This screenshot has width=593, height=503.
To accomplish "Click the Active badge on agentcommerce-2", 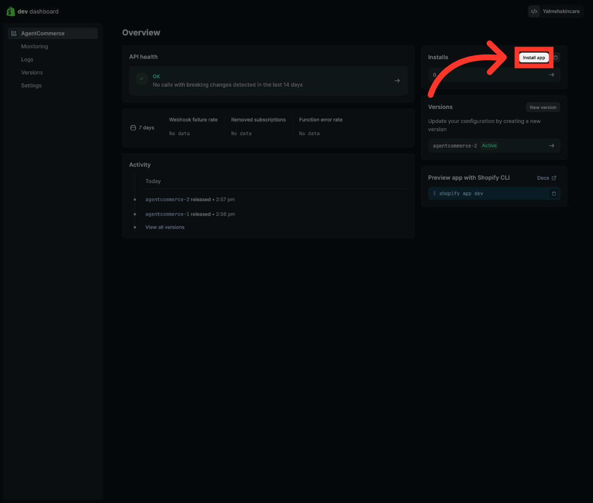I will click(x=489, y=146).
